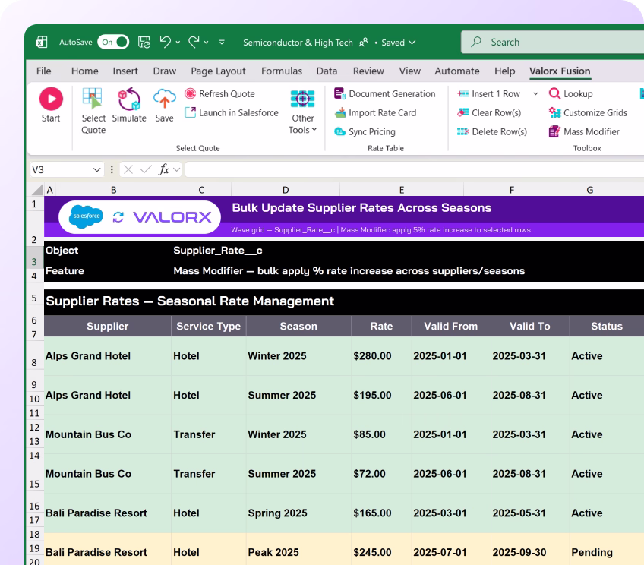
Task: Select the $280.00 rate cell
Action: (381, 356)
